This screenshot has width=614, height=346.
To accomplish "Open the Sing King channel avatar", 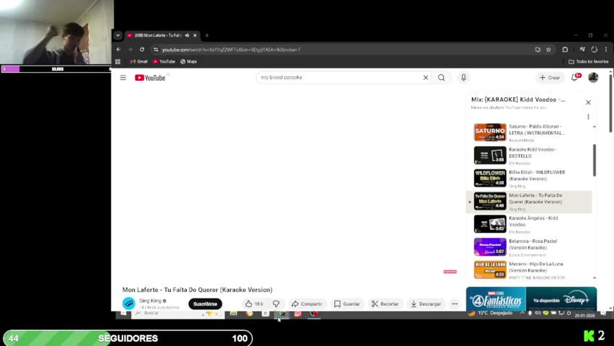I will pyautogui.click(x=128, y=303).
